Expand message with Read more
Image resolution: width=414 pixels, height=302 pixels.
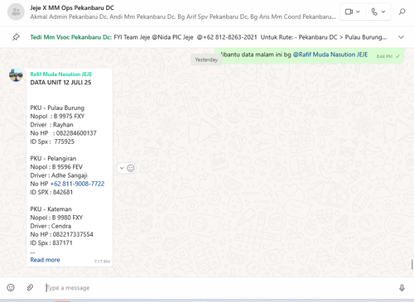[45, 260]
